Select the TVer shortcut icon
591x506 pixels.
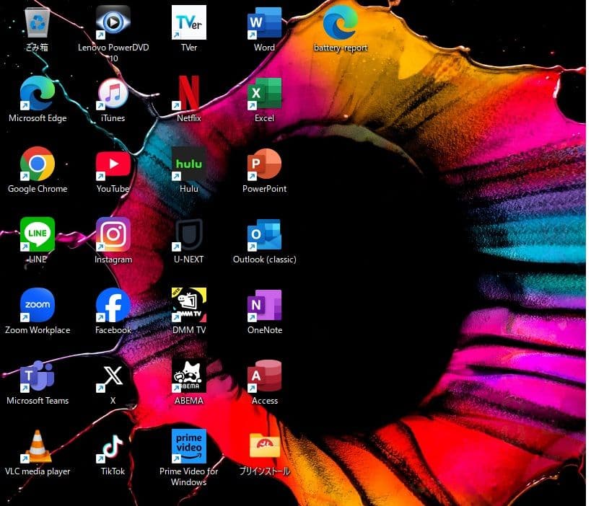189,23
